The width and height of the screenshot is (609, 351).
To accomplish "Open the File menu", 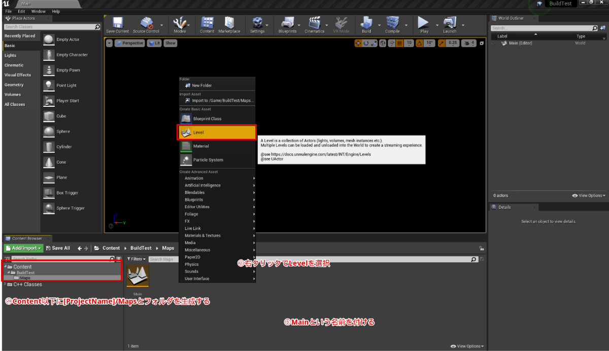I will [8, 11].
